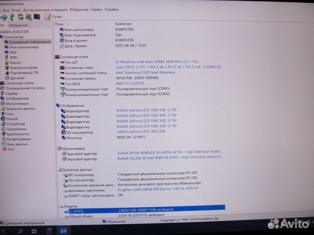Click the Manage users toolbar icon

[29, 17]
